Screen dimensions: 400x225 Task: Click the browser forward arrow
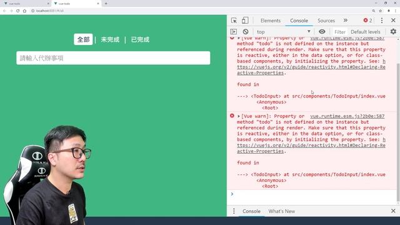click(x=11, y=11)
